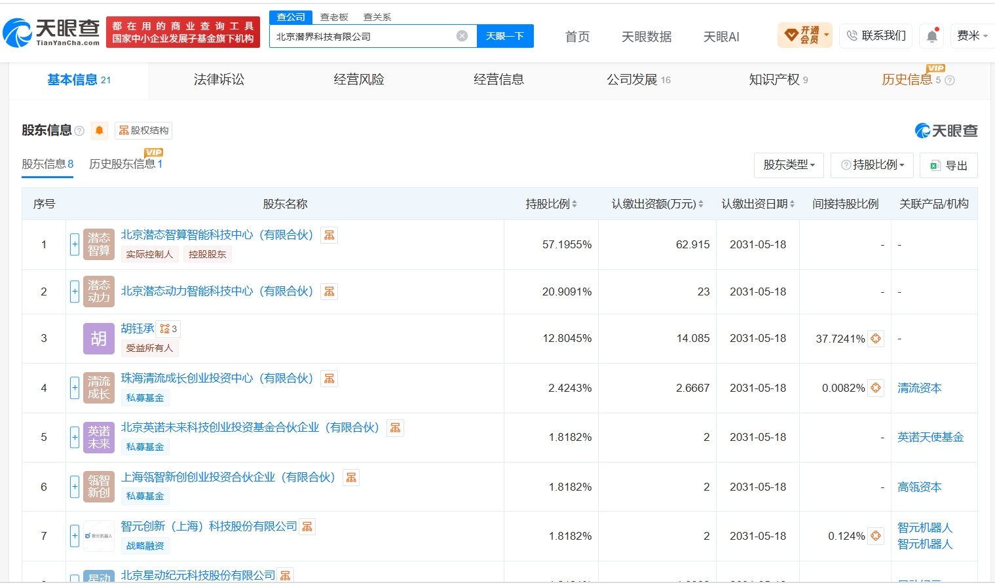Screen dimensions: 995x585
Task: Open equity chart icon for 北京潜态动力智能科技中心
Action: point(329,292)
